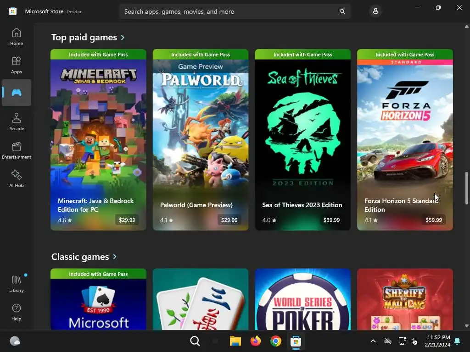Click the OneDrive cloud tray icon

coord(388,341)
